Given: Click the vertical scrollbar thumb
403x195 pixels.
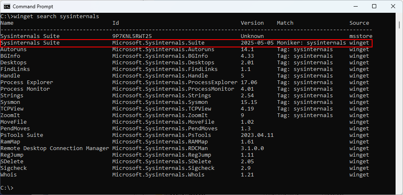Looking at the screenshot, I should click(399, 25).
